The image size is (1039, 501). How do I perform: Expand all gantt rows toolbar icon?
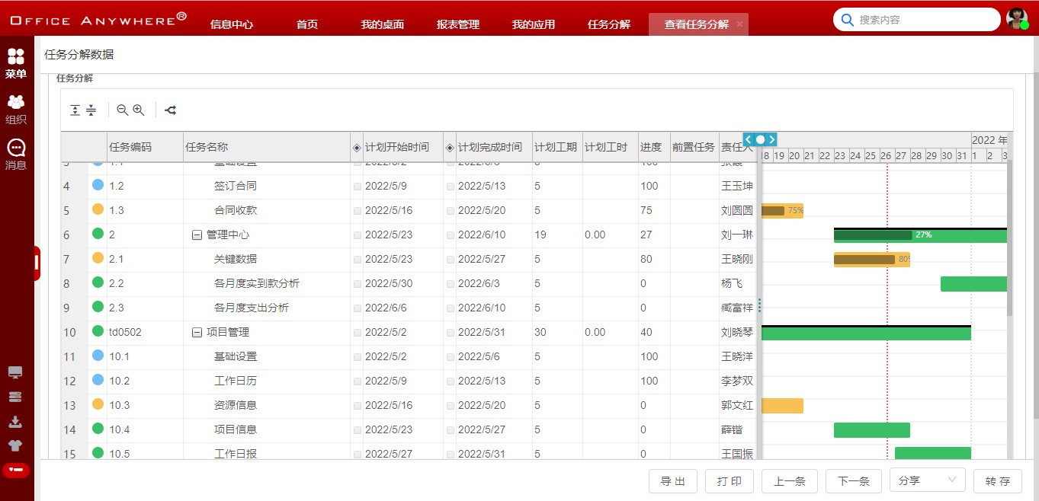coord(75,110)
